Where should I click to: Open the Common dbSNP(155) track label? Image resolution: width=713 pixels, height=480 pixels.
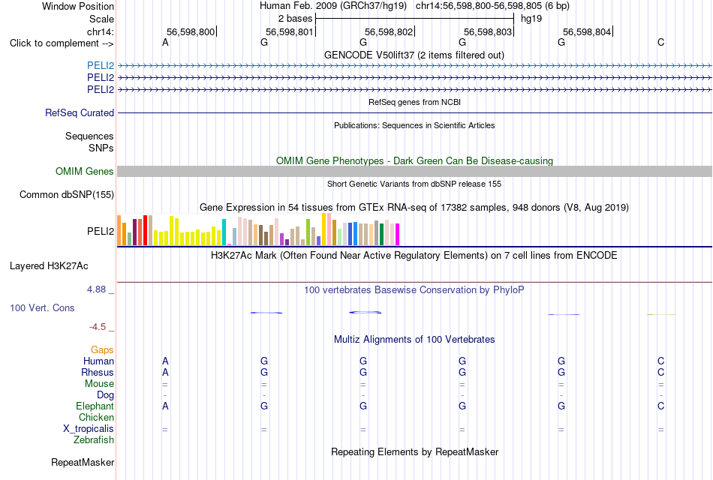pos(67,194)
